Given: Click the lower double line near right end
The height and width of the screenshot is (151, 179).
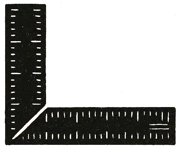Looking at the screenshot, I should tap(159, 129).
